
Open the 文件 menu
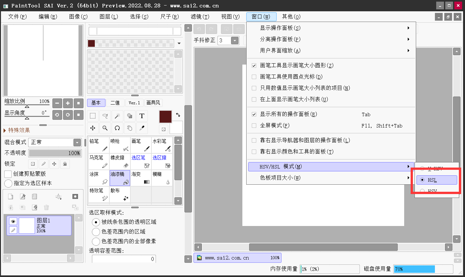[17, 16]
